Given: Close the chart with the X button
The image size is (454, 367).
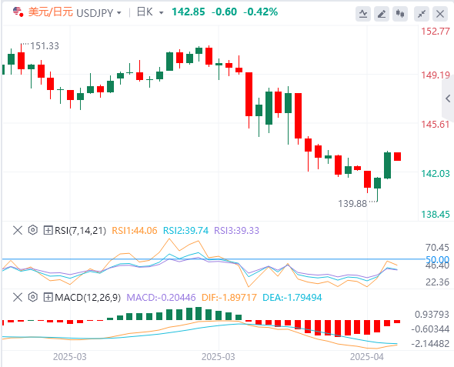Looking at the screenshot, I should (x=440, y=14).
